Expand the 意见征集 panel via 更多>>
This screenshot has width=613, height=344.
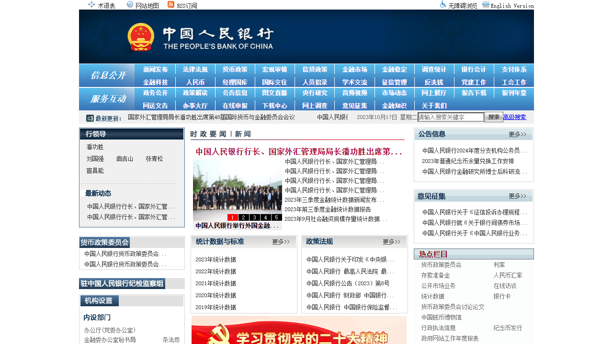click(x=518, y=196)
